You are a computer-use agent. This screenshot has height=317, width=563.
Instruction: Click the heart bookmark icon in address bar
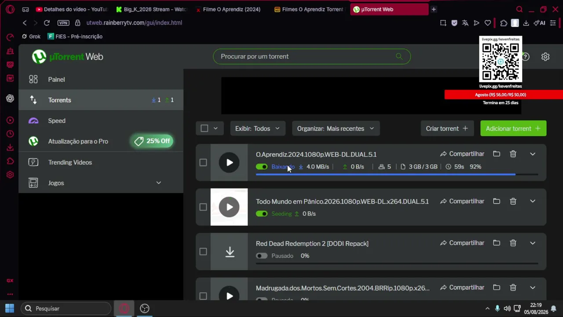[x=488, y=23]
